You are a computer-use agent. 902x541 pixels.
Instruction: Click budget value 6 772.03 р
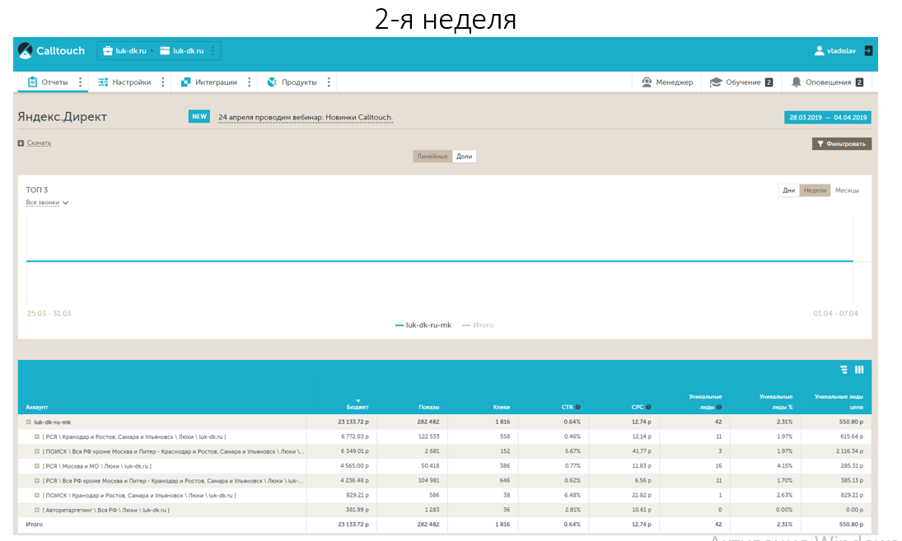click(x=354, y=437)
